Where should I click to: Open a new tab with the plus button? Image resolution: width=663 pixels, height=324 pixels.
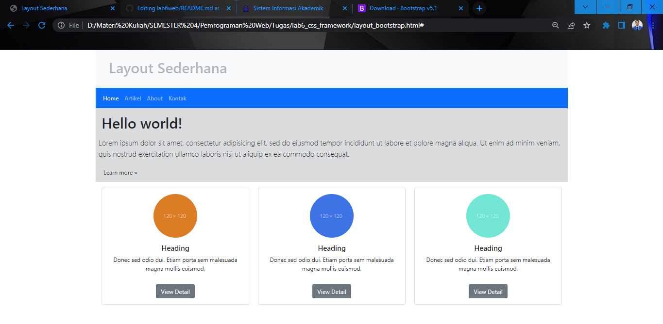pos(479,8)
